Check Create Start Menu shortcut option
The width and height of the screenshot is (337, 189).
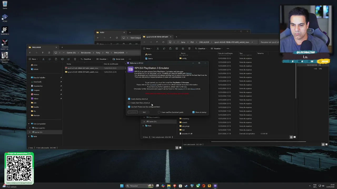[129, 103]
